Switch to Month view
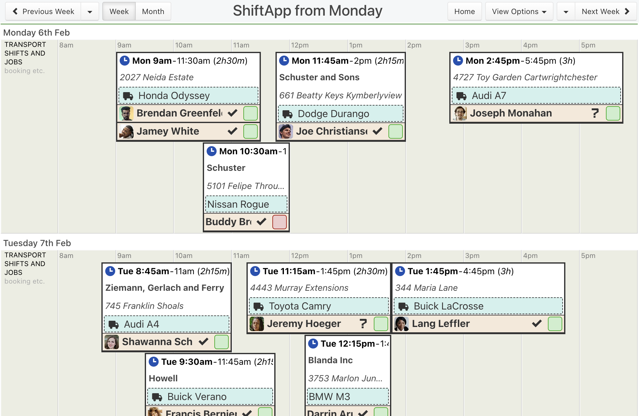The image size is (639, 416). [153, 12]
